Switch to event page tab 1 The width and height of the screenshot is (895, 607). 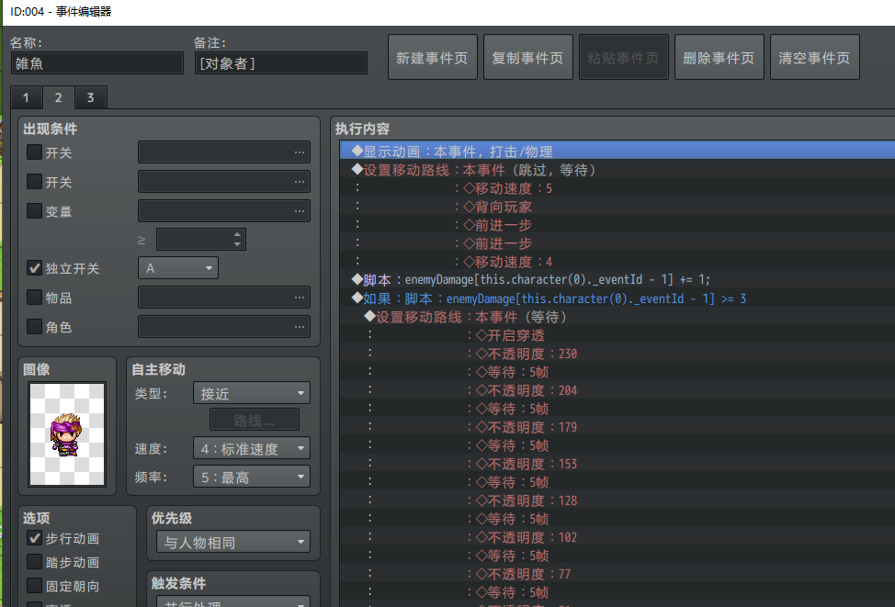[26, 97]
